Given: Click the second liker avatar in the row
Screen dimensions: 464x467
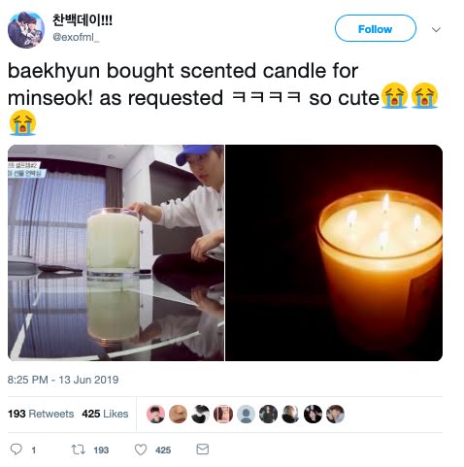Looking at the screenshot, I should (x=178, y=414).
